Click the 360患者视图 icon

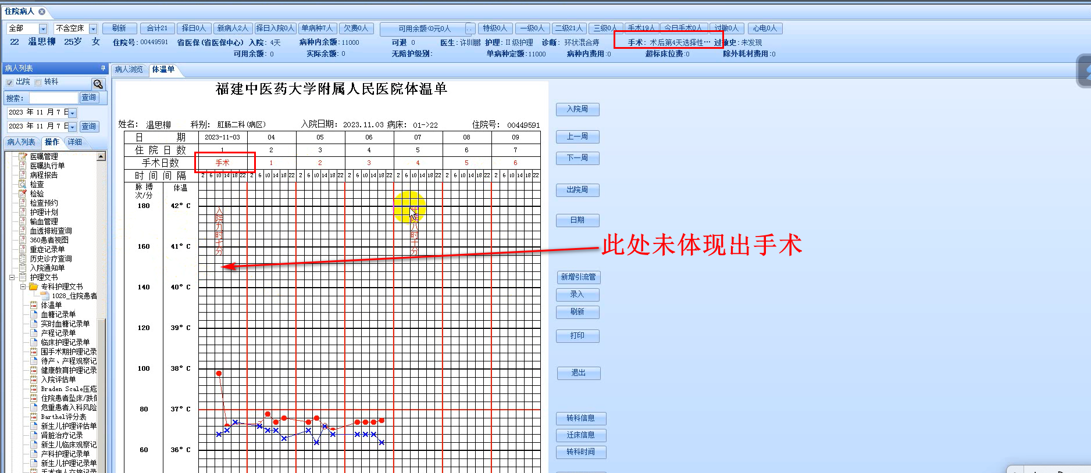click(23, 240)
